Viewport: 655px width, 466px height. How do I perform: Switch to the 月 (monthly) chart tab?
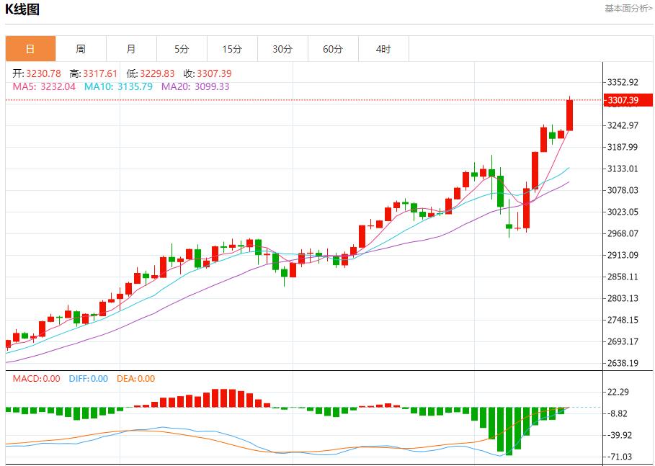131,49
